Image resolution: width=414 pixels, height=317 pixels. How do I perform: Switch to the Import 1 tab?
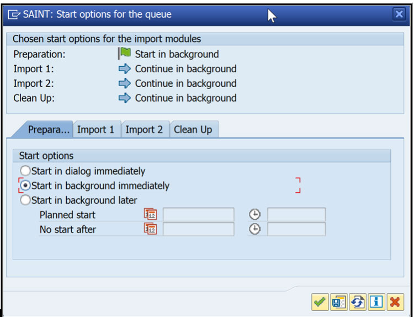96,130
